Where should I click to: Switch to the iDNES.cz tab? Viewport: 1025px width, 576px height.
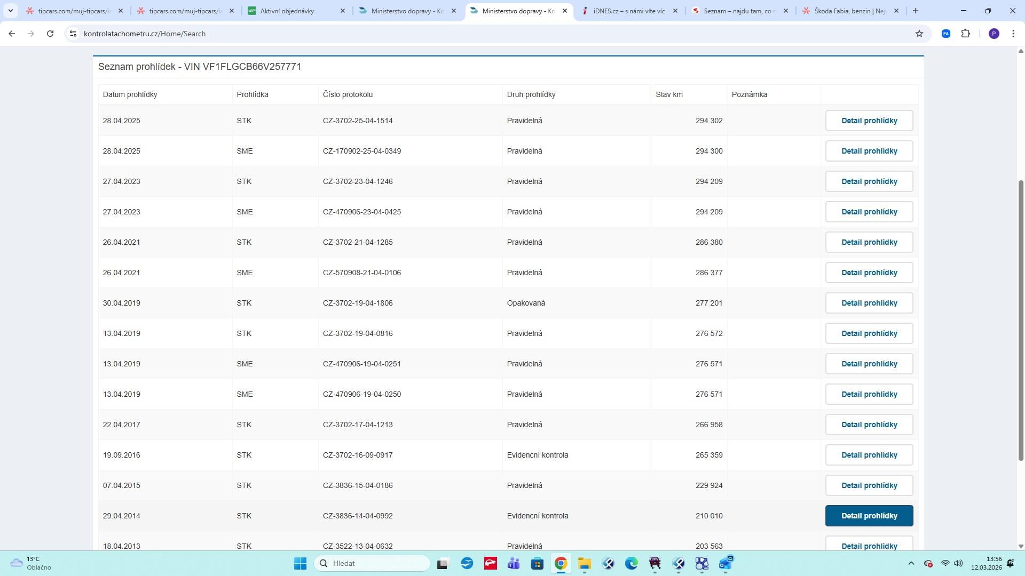(628, 11)
